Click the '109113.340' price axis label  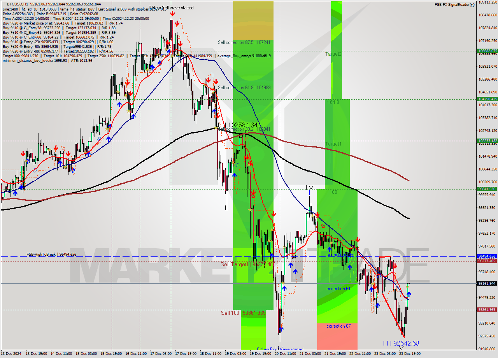coord(487,2)
